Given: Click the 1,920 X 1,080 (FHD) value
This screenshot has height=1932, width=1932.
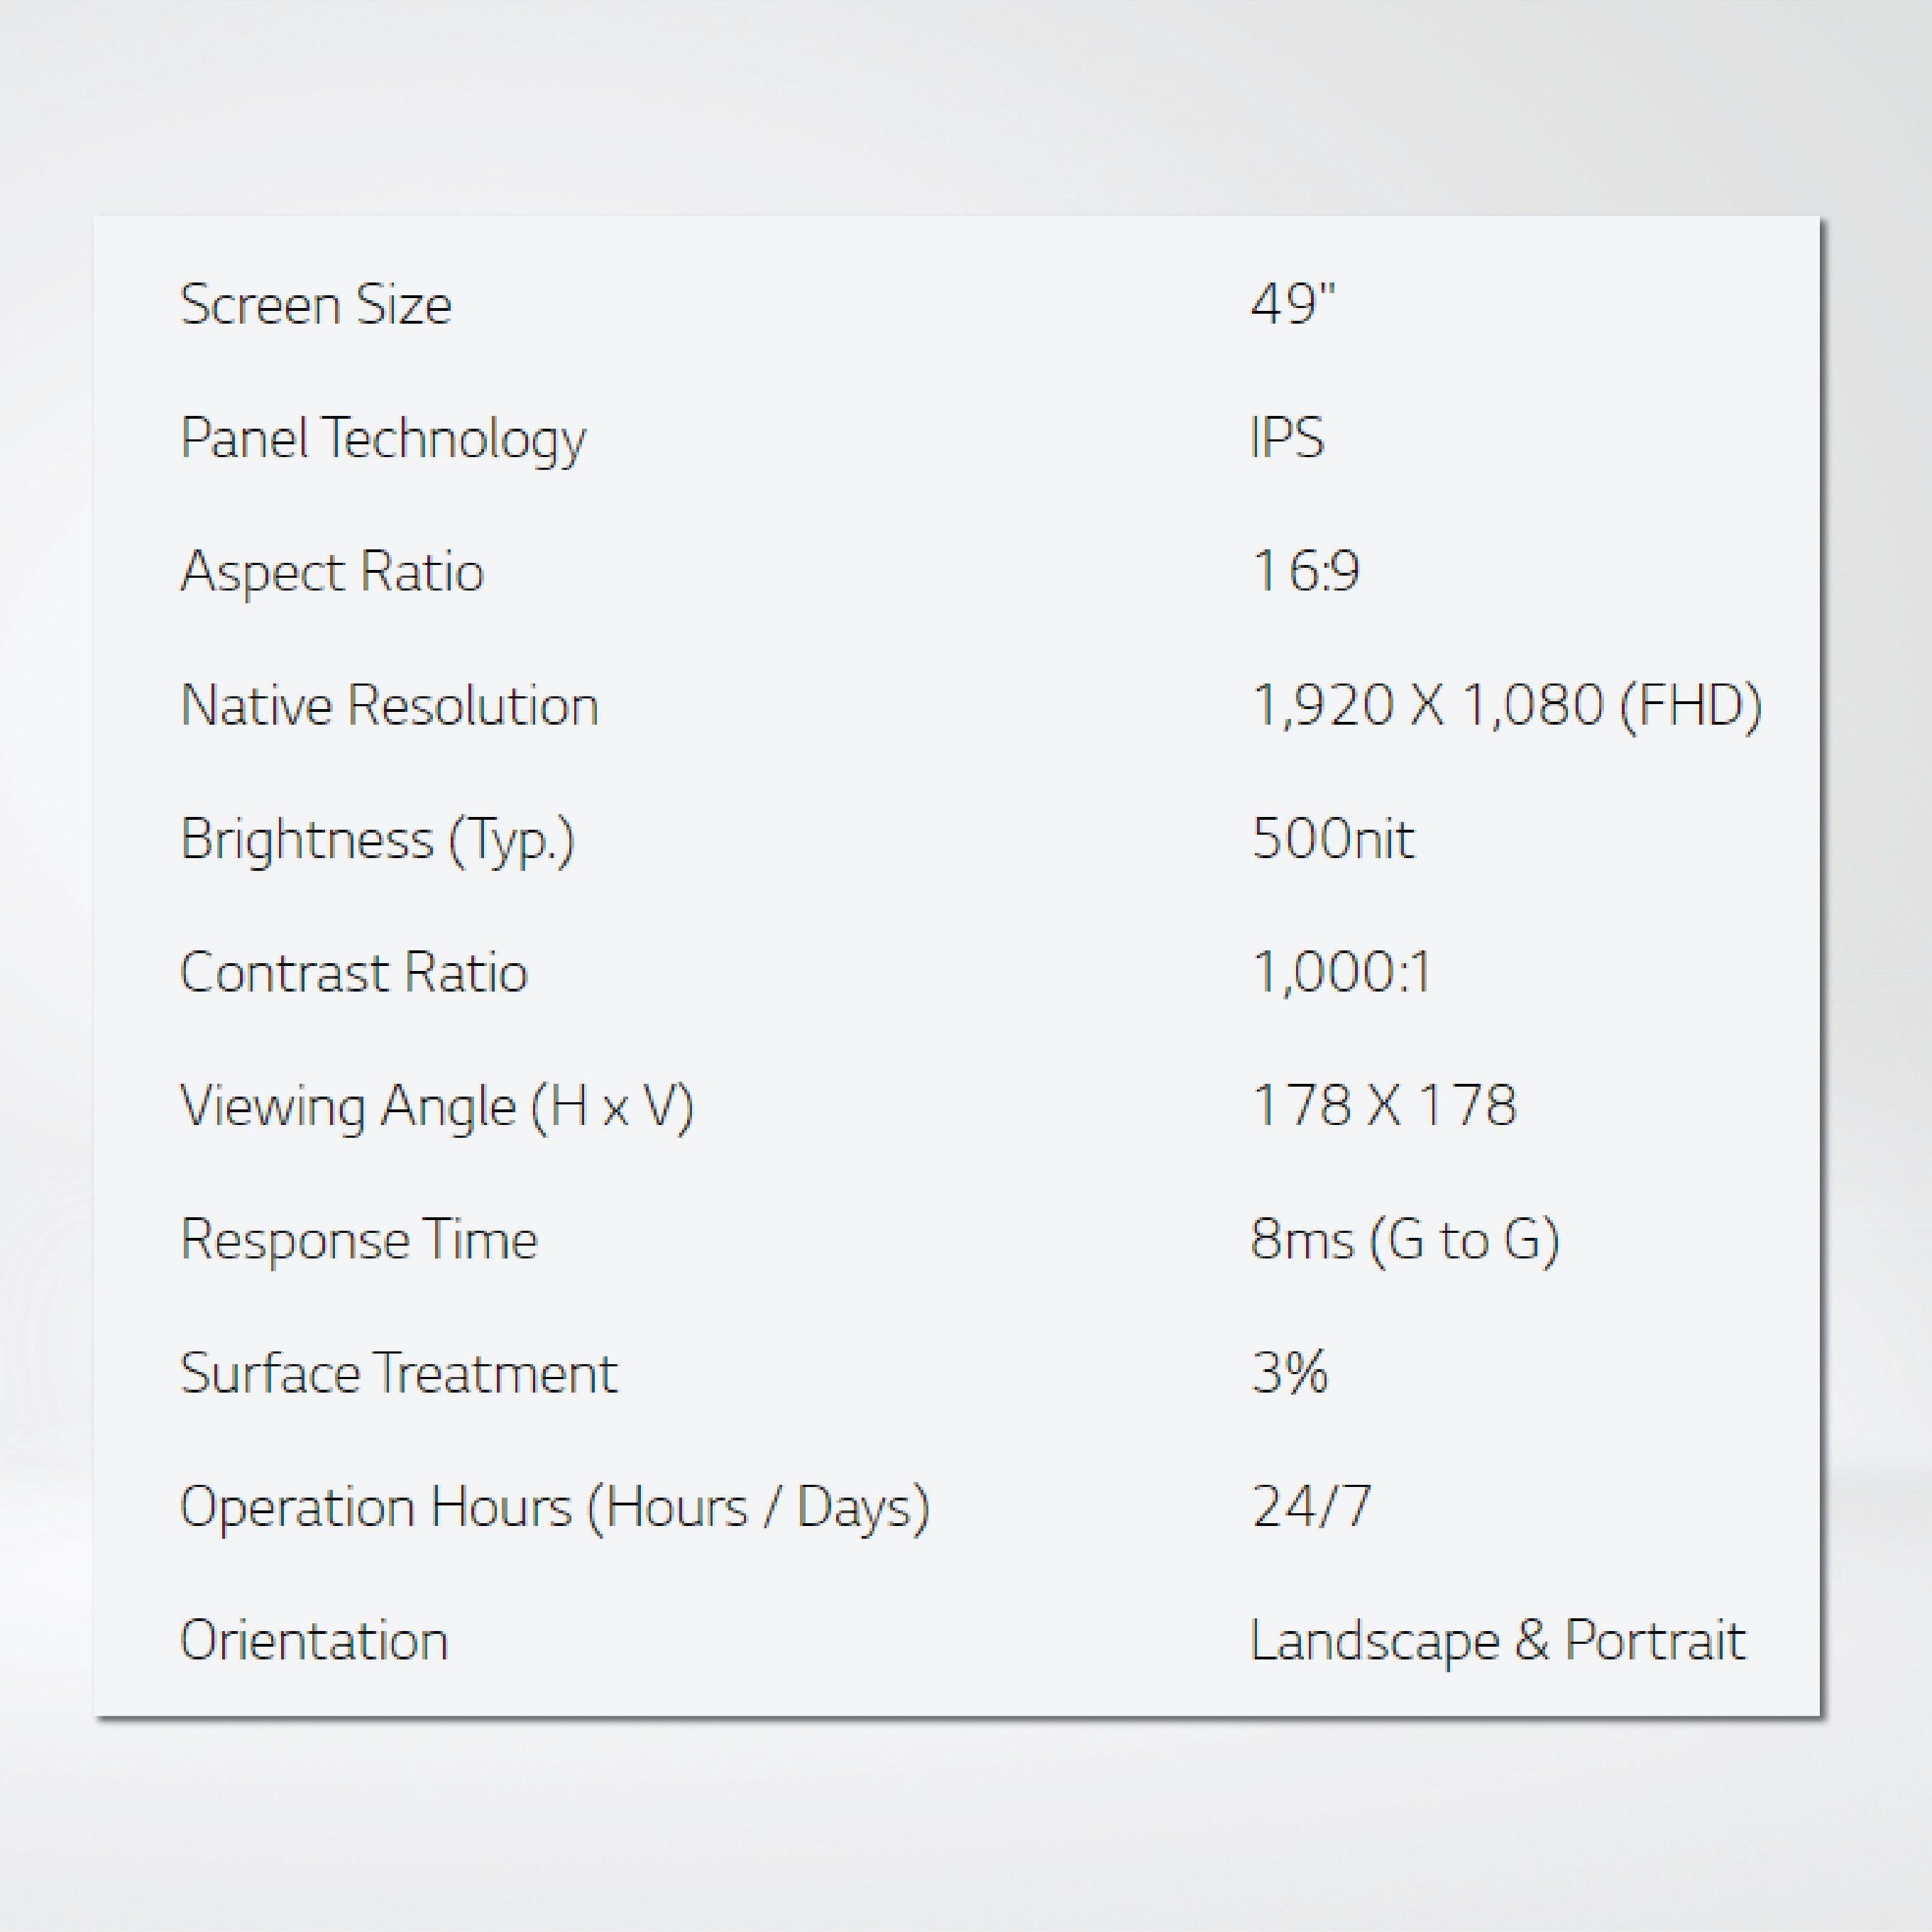Looking at the screenshot, I should click(1506, 706).
